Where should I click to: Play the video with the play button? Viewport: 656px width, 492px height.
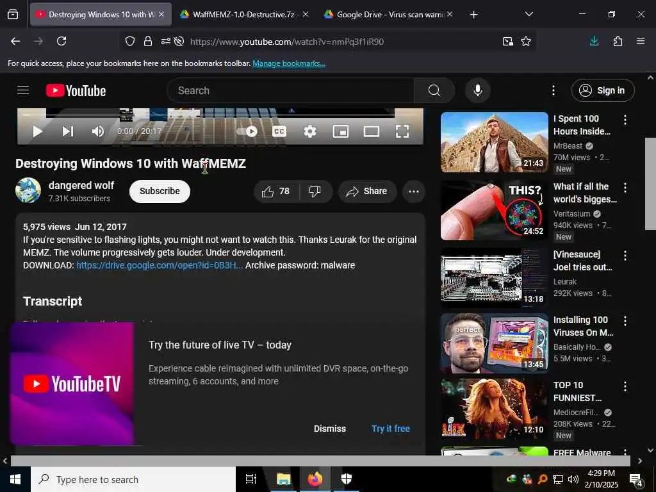(x=37, y=131)
